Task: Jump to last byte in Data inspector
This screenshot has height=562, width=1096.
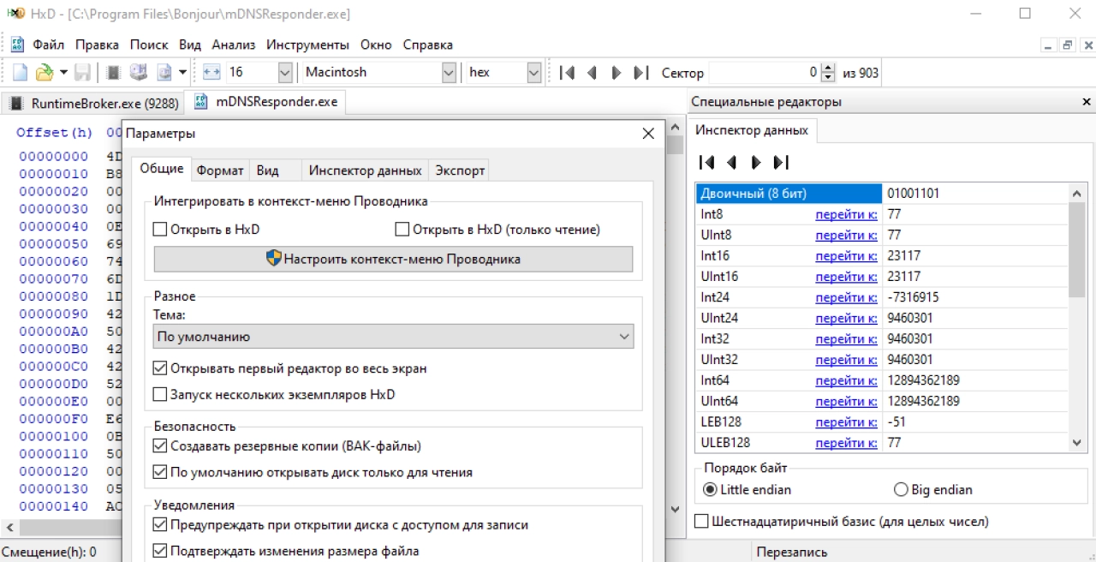Action: [x=781, y=162]
